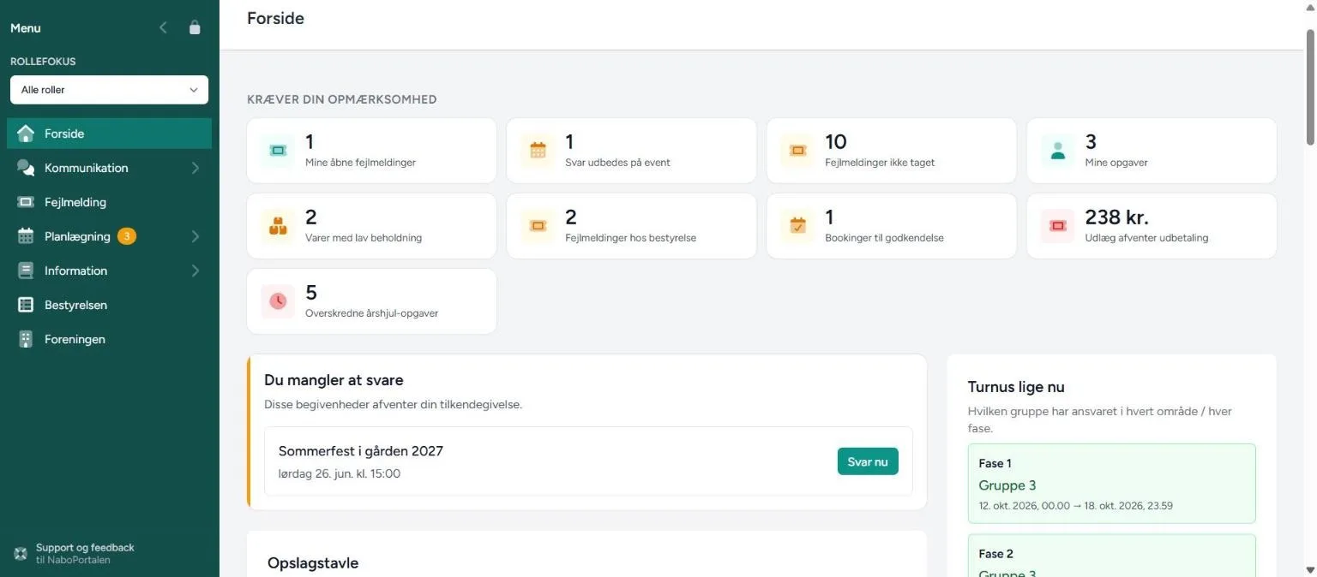Click the Mine opgaver person icon
Screen dimensions: 1317x577
[x=1058, y=151]
